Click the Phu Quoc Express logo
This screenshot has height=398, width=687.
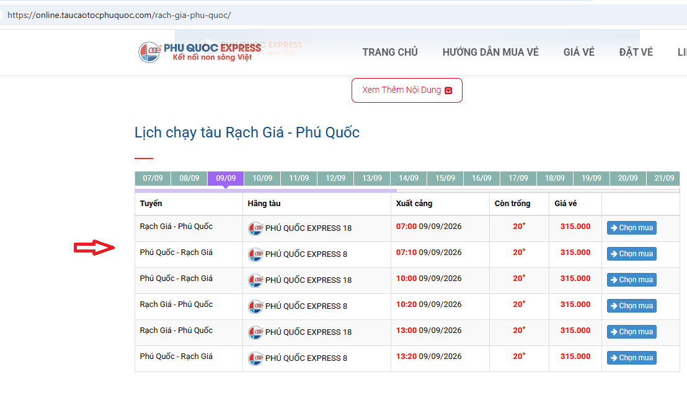[x=200, y=52]
